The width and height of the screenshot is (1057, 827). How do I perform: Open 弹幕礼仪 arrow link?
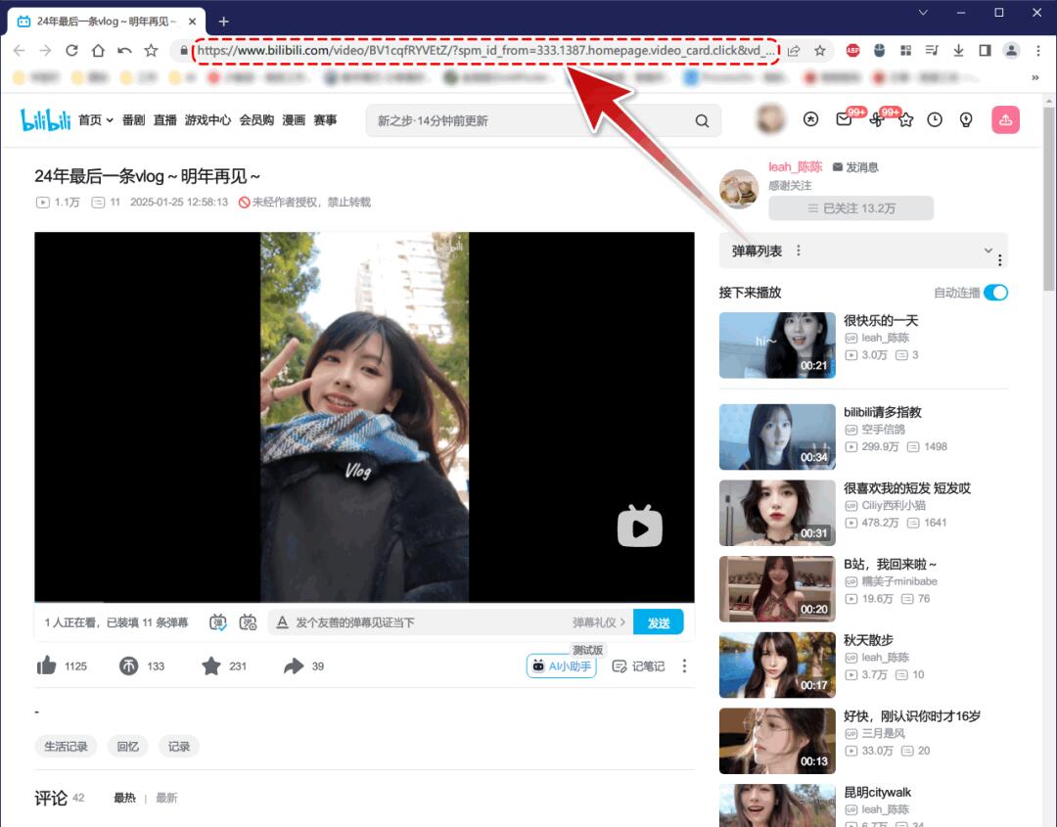point(599,622)
